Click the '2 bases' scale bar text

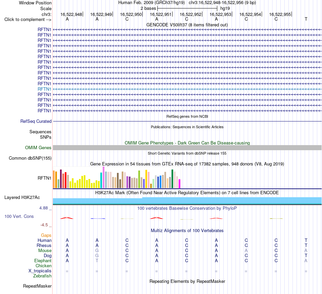point(148,8)
